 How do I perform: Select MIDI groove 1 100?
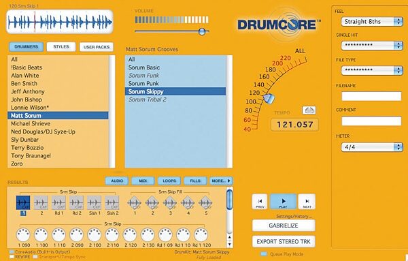41,234
